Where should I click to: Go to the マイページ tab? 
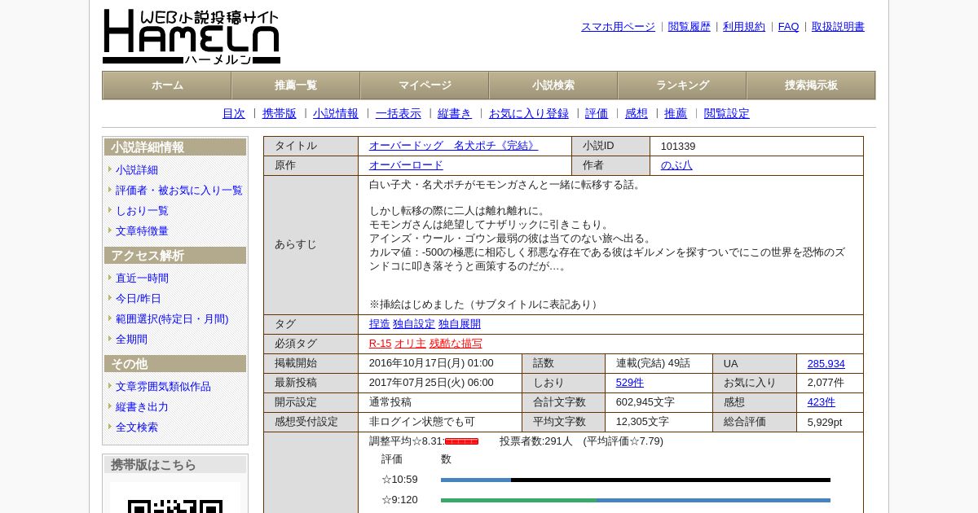[425, 85]
